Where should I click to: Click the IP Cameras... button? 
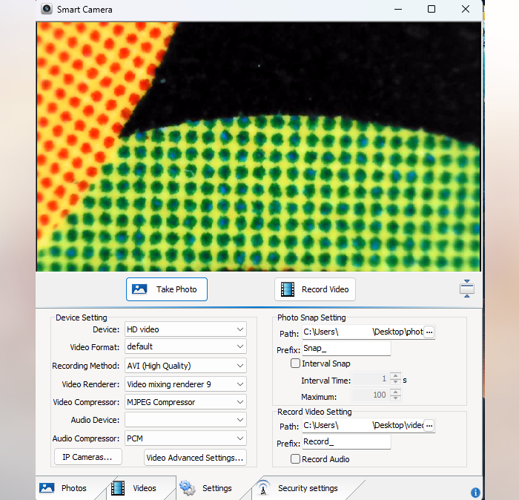tap(87, 457)
